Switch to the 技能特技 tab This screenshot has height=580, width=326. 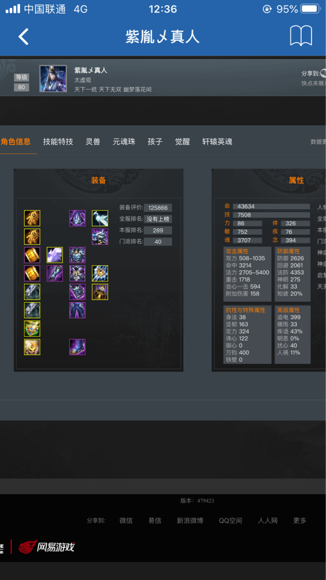point(58,141)
